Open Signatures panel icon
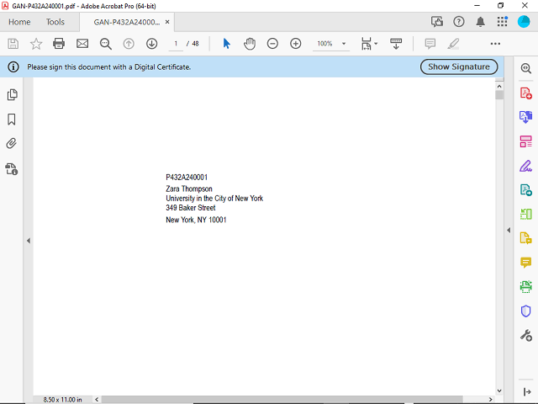 (x=11, y=169)
